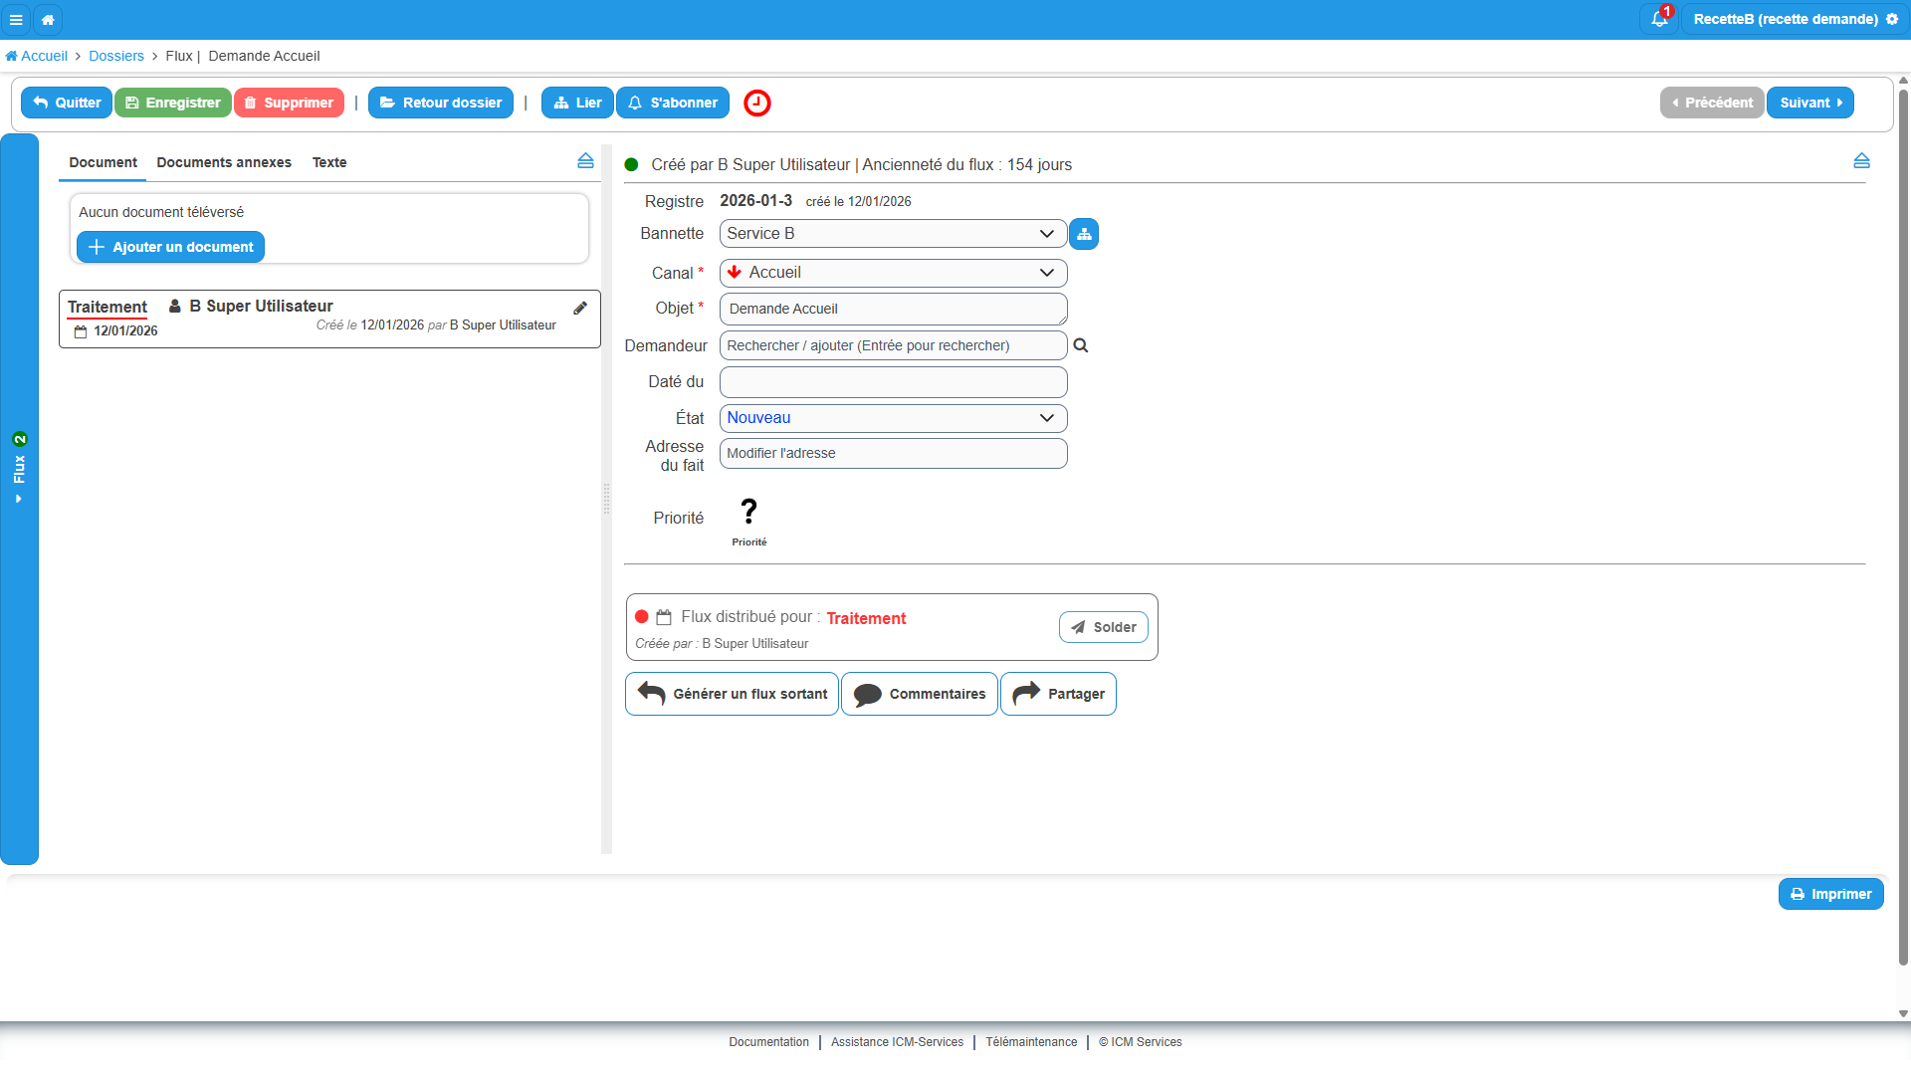Image resolution: width=1911 pixels, height=1075 pixels.
Task: Collapse the flux details panel eject icon
Action: [1861, 160]
